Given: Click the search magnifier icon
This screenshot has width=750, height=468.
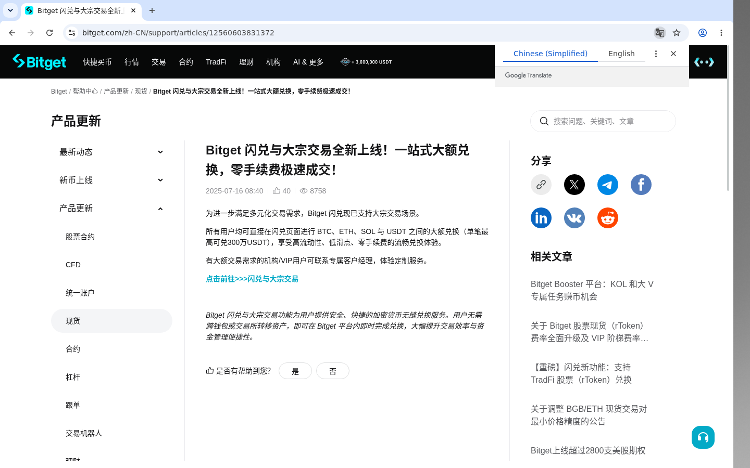Looking at the screenshot, I should pos(544,121).
